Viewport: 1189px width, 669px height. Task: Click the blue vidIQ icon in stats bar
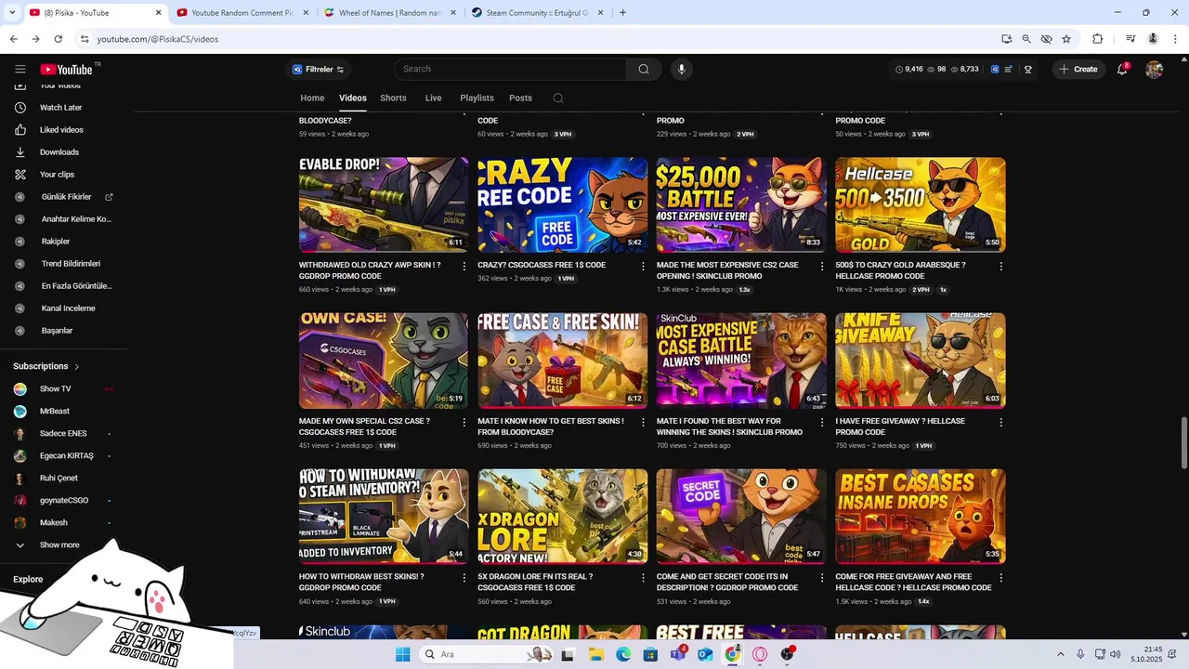pyautogui.click(x=995, y=70)
